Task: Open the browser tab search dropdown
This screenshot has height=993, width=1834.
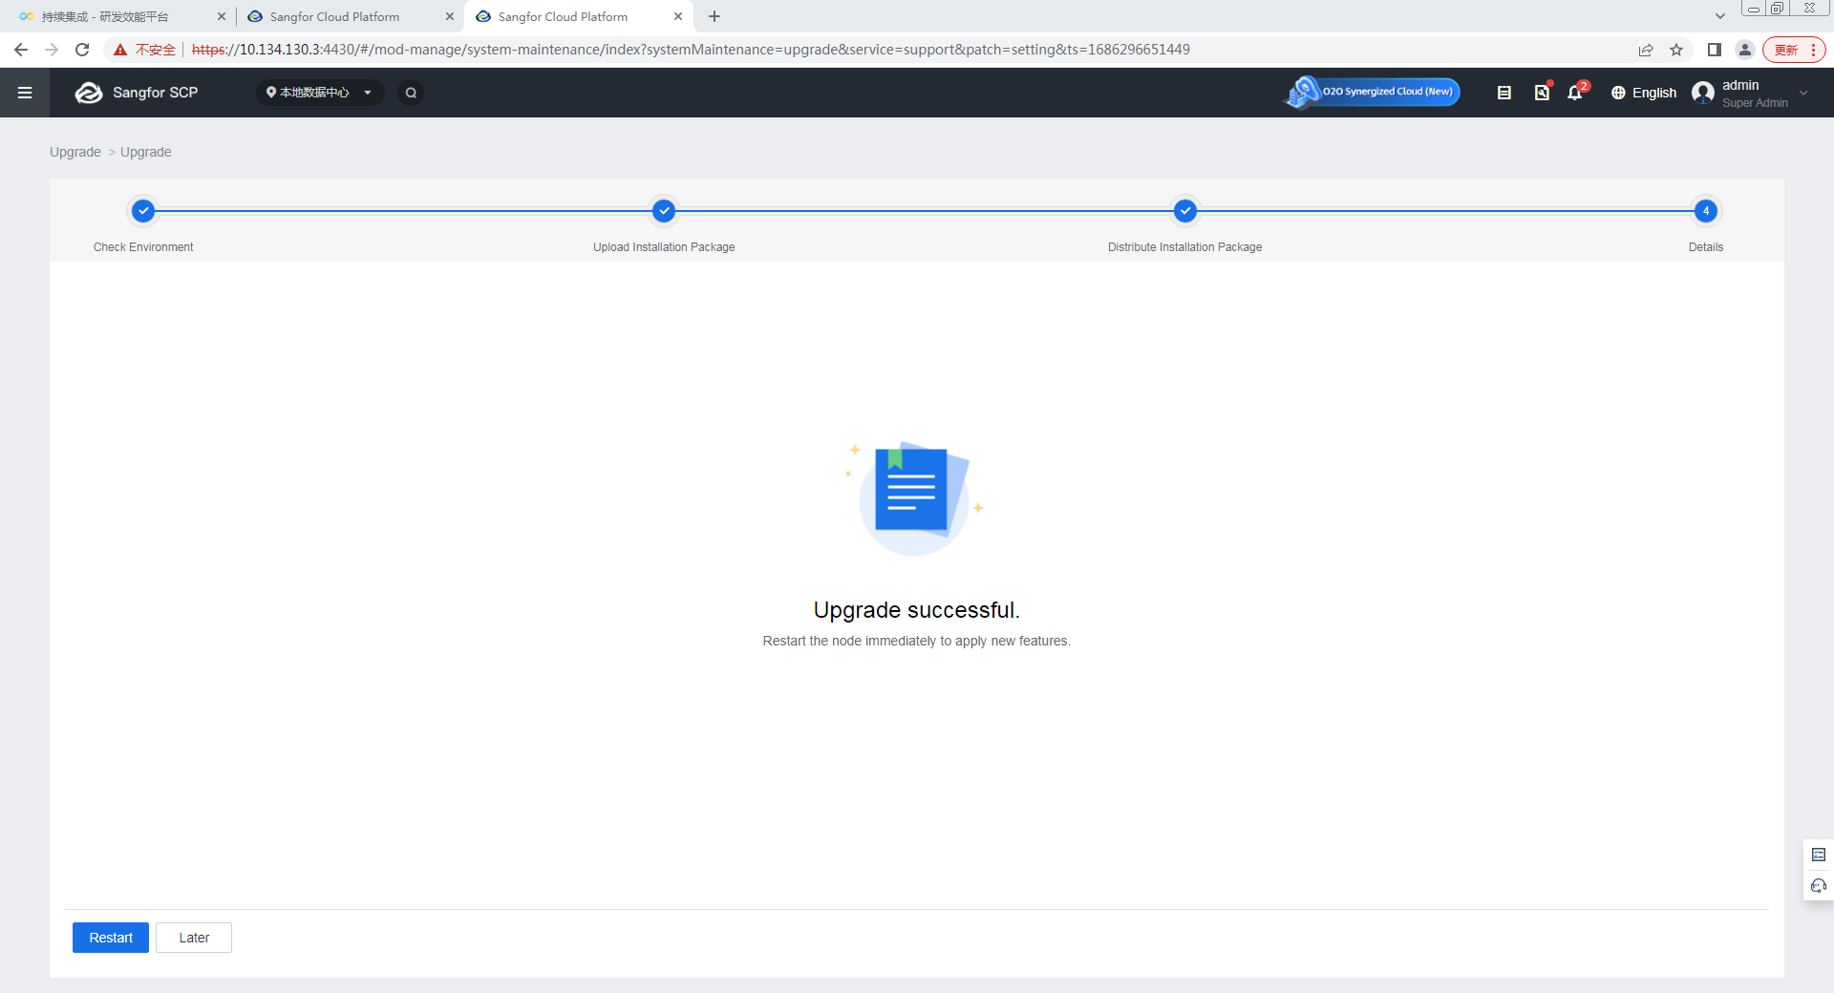Action: pos(1720,16)
